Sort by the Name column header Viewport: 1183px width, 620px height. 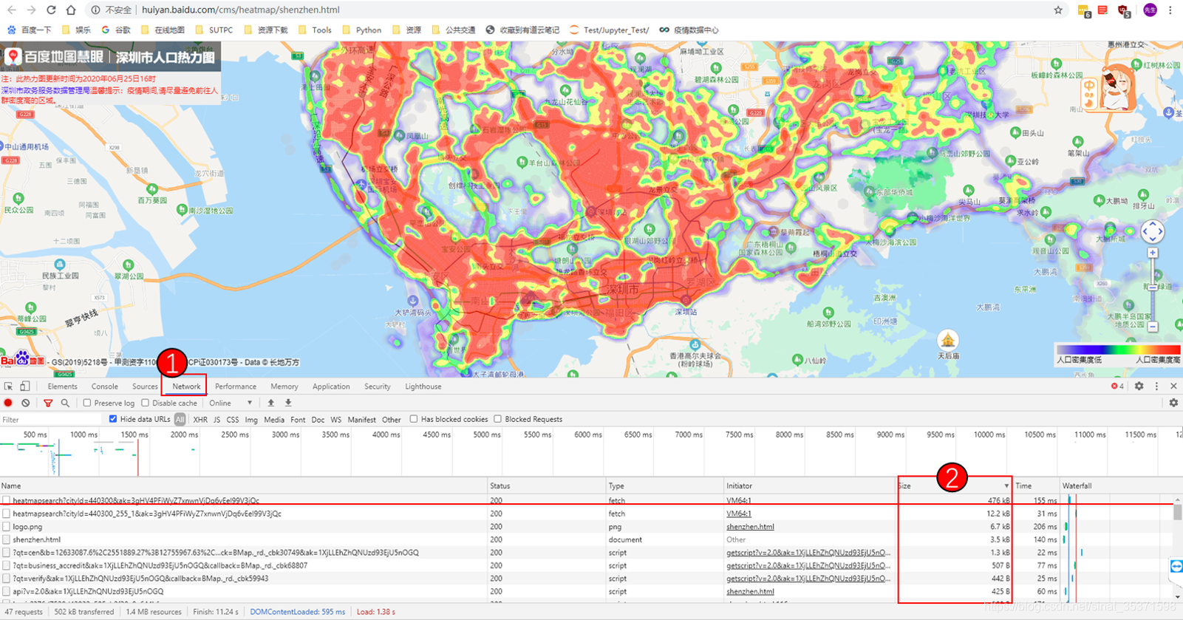click(244, 486)
